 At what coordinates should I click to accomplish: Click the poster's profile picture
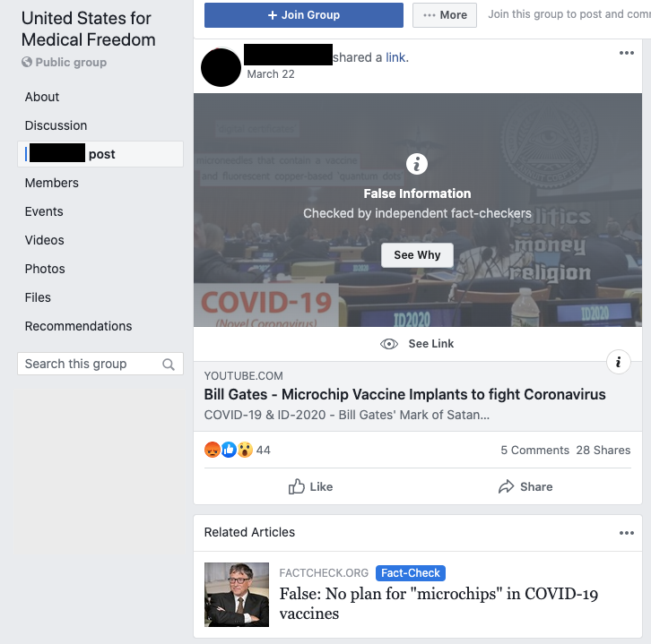[x=221, y=67]
